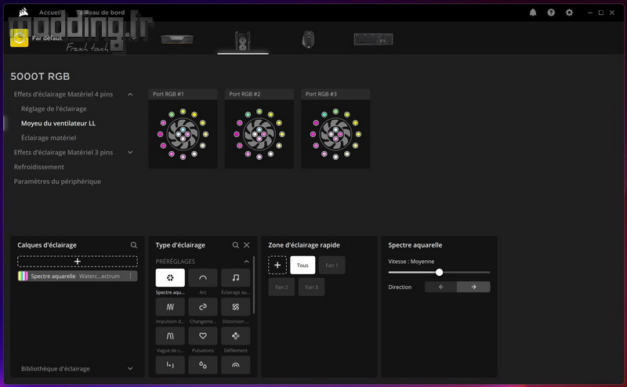Select the RAM memory device
The width and height of the screenshot is (627, 387).
(177, 39)
